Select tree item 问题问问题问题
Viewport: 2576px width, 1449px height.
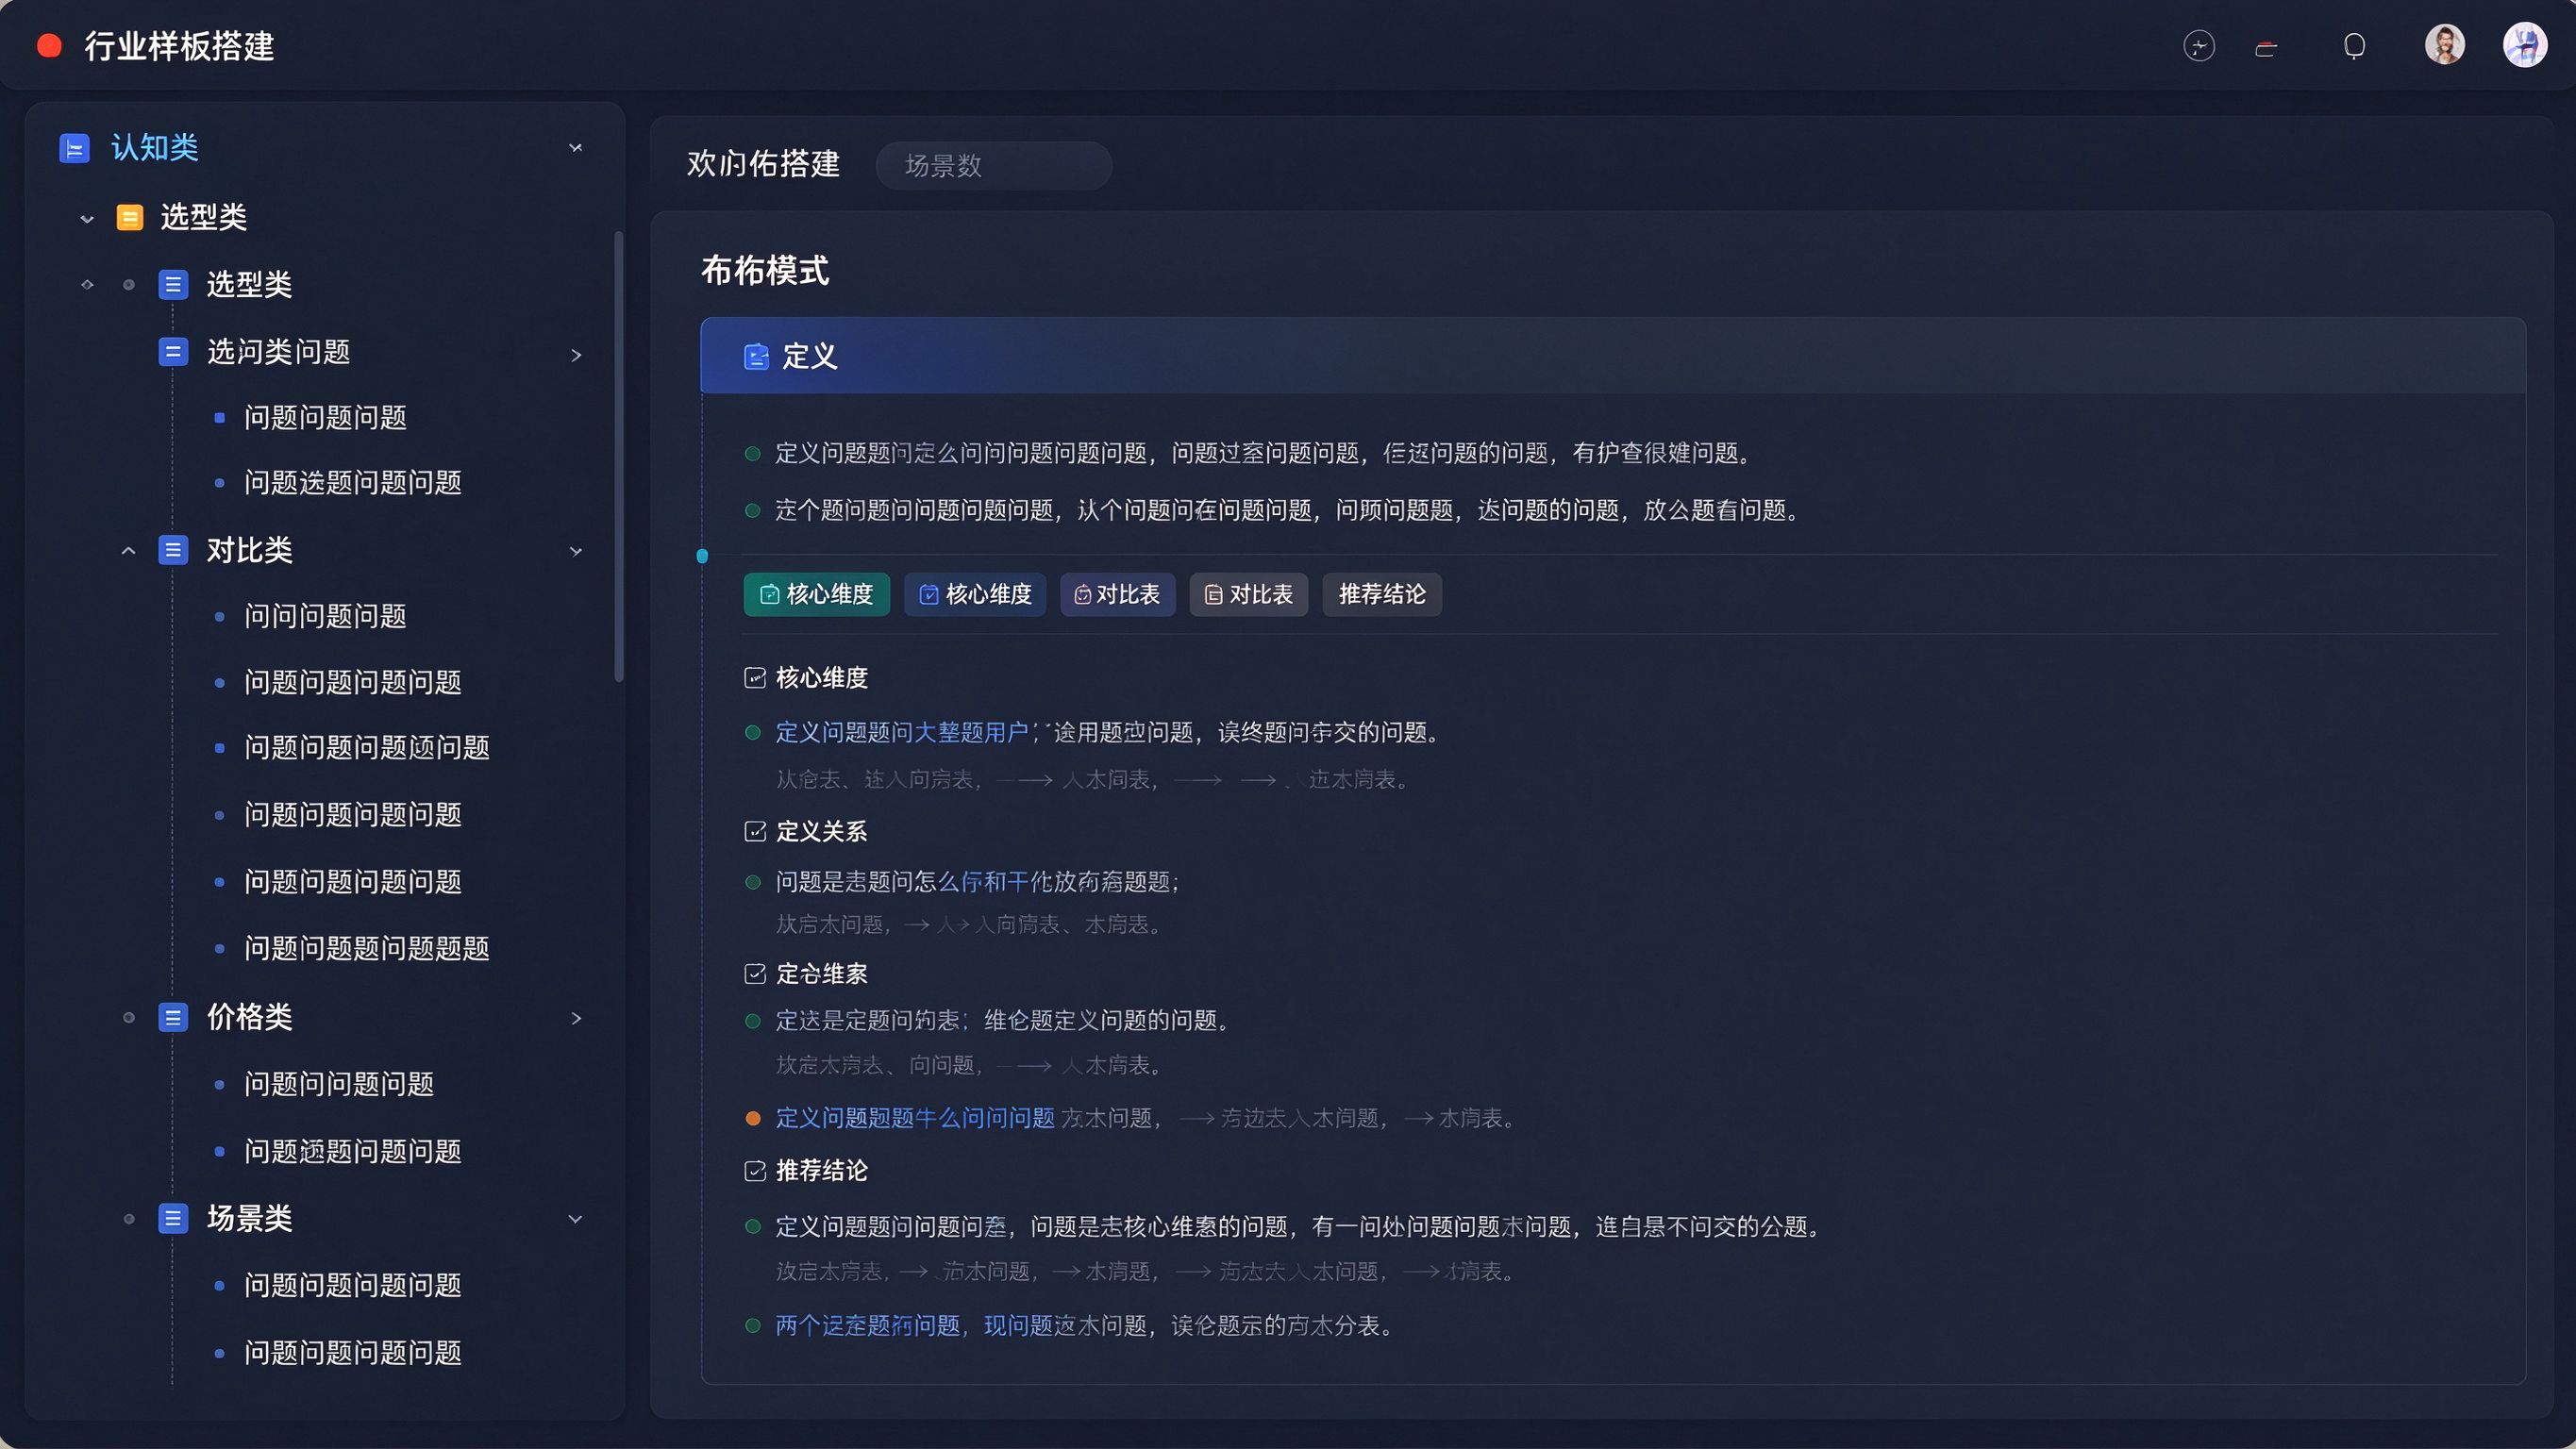pyautogui.click(x=338, y=1084)
